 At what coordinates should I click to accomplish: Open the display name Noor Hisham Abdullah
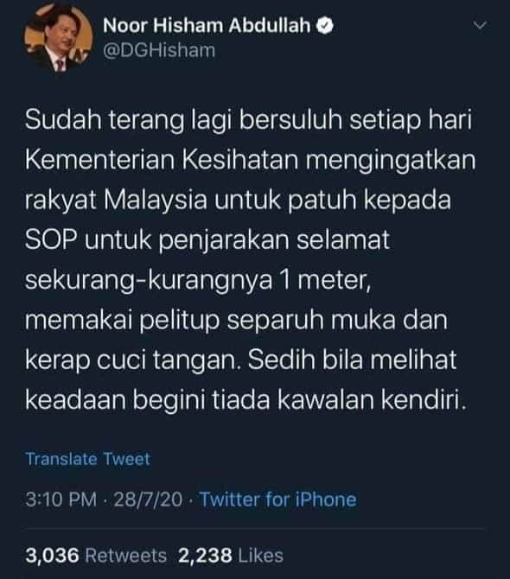pyautogui.click(x=207, y=26)
